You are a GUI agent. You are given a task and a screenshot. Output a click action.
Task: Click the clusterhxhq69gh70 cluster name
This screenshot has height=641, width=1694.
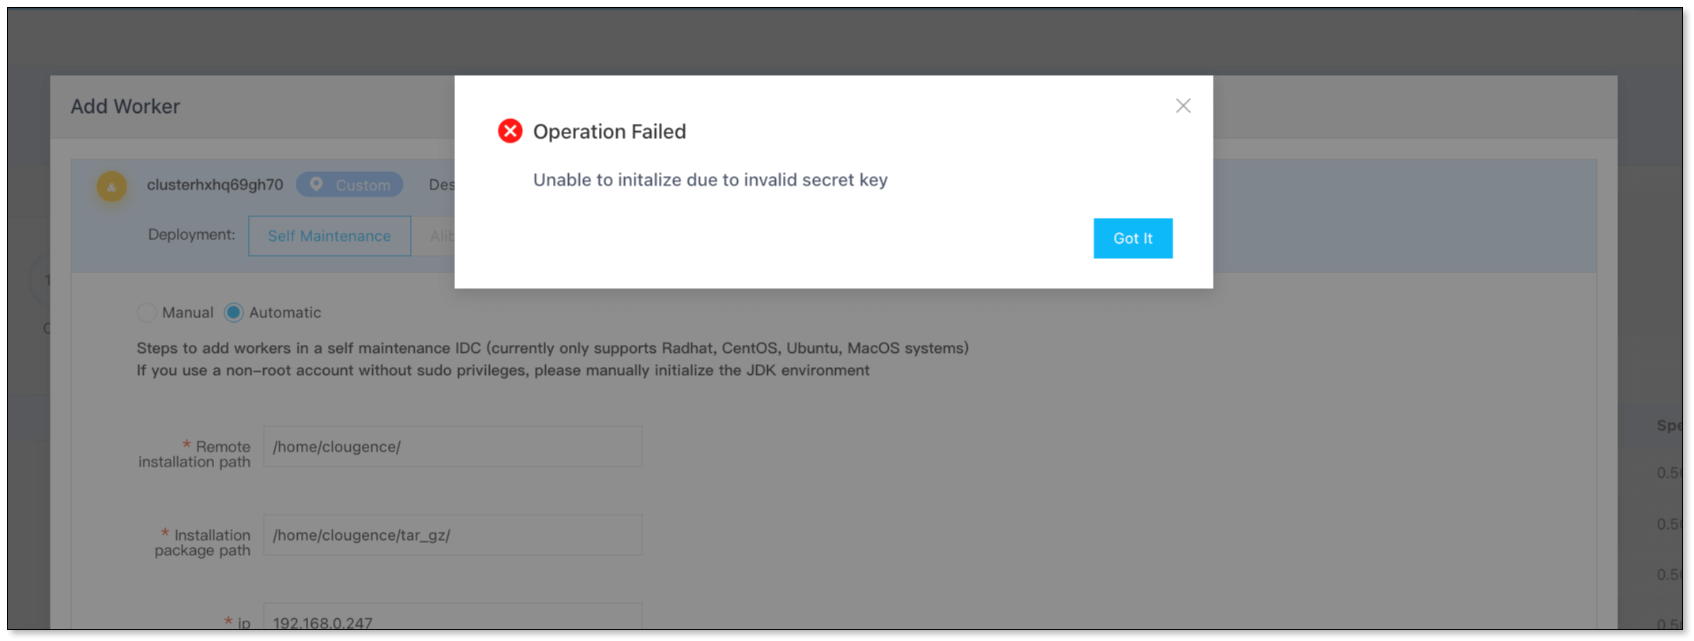click(x=213, y=183)
